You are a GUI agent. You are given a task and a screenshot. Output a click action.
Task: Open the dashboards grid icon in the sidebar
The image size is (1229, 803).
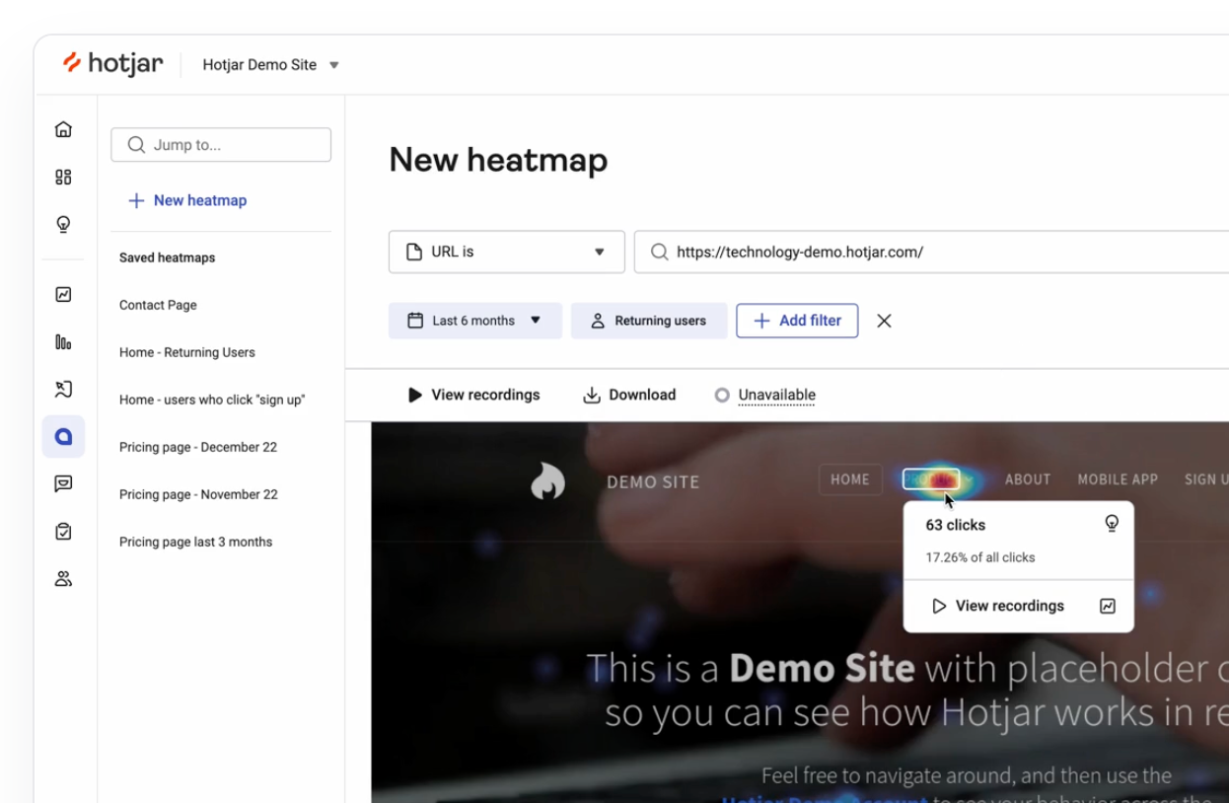pyautogui.click(x=63, y=178)
